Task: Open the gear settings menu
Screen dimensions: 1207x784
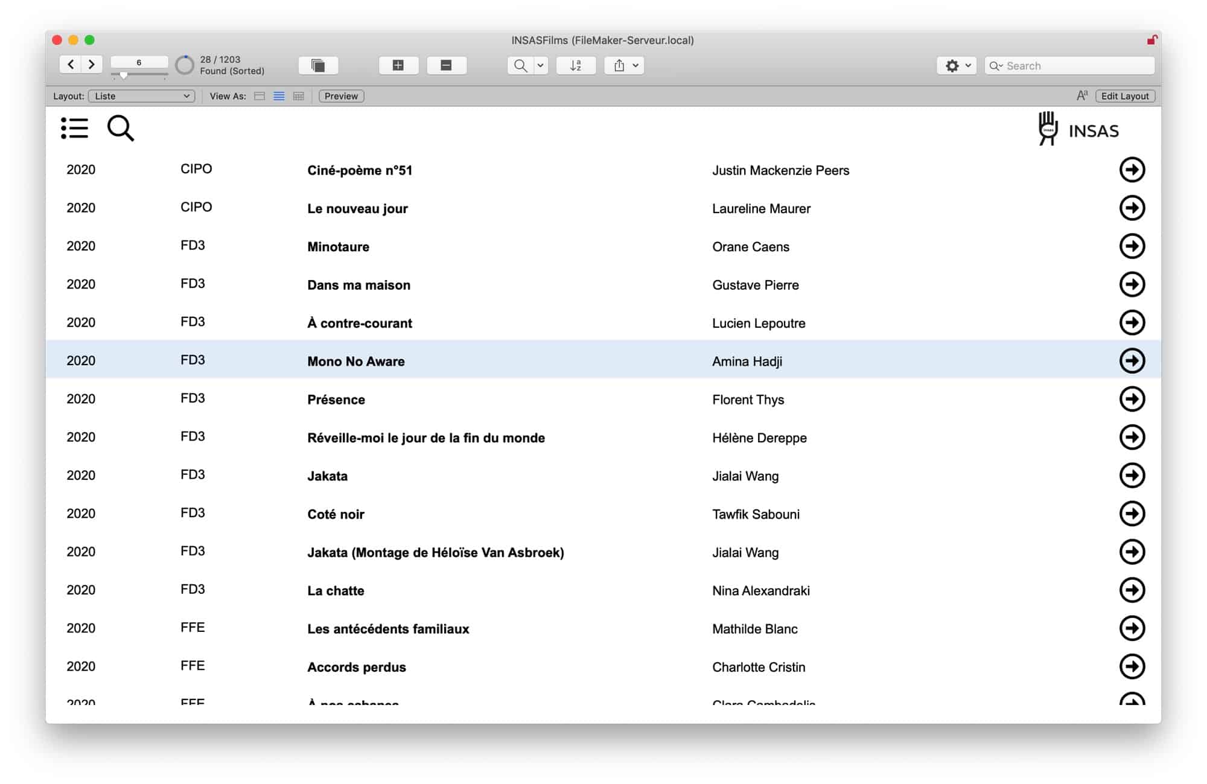Action: click(957, 66)
